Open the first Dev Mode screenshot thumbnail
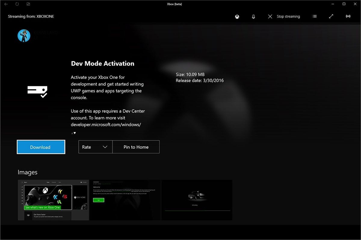 53,200
